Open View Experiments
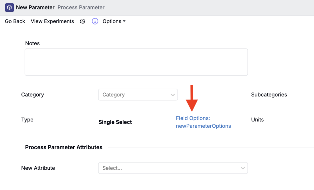The width and height of the screenshot is (314, 190). (x=52, y=21)
